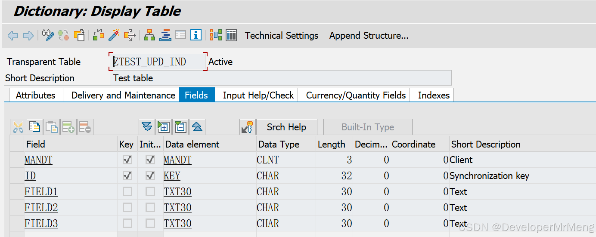The width and height of the screenshot is (596, 237).
Task: Open the Foreign Keys key icon
Action: (x=248, y=127)
